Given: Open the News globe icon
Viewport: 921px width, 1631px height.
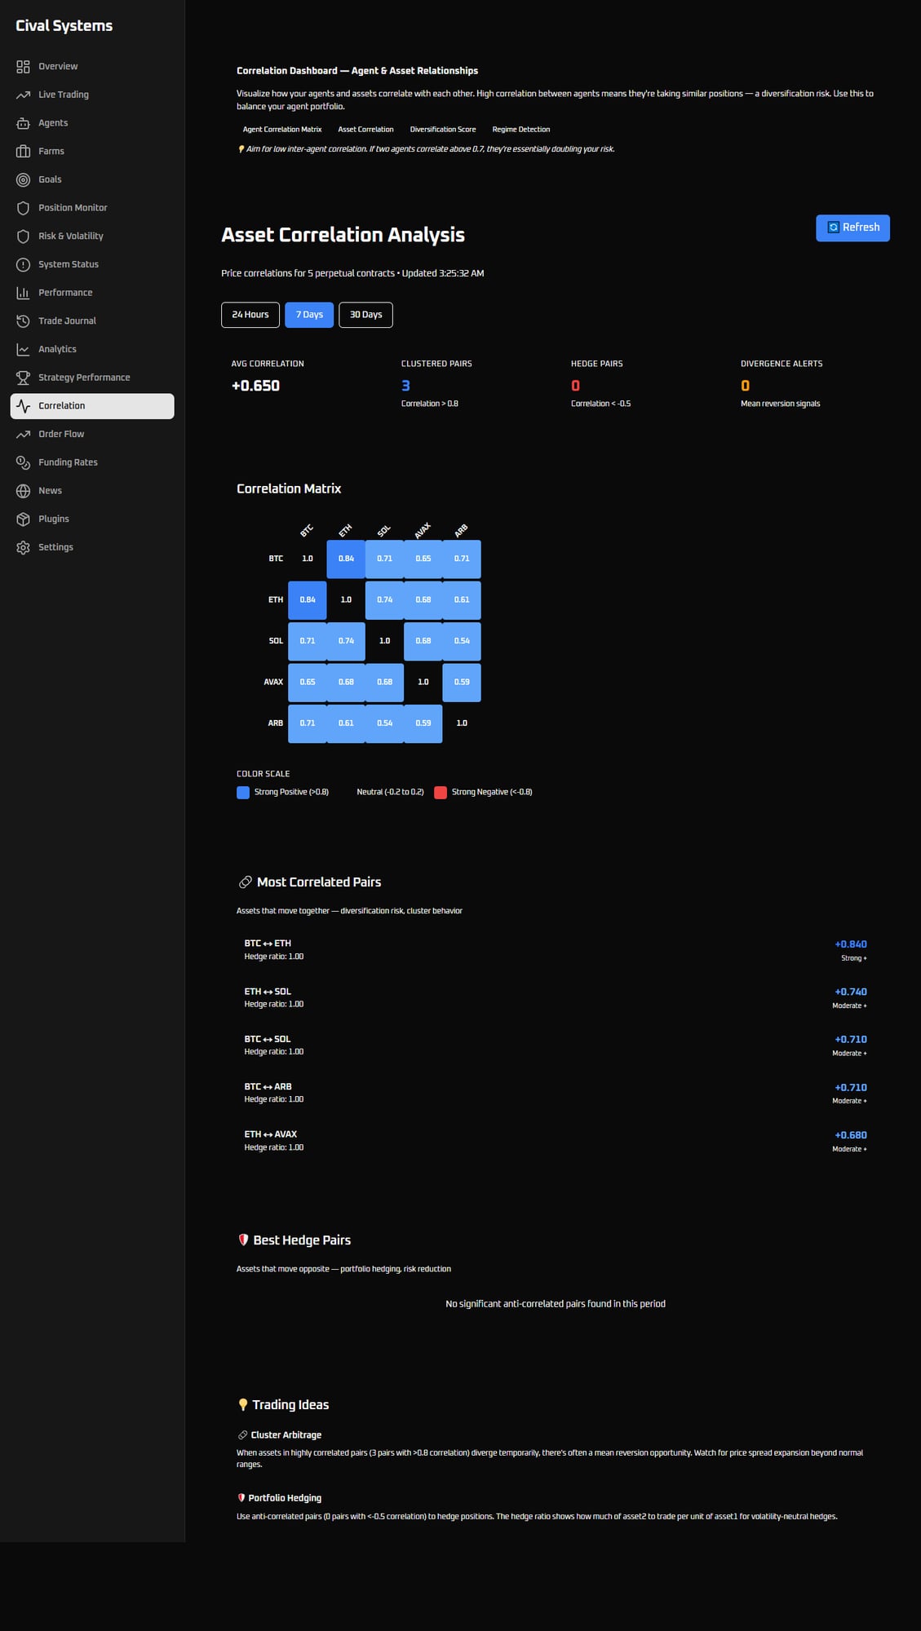Looking at the screenshot, I should tap(23, 491).
